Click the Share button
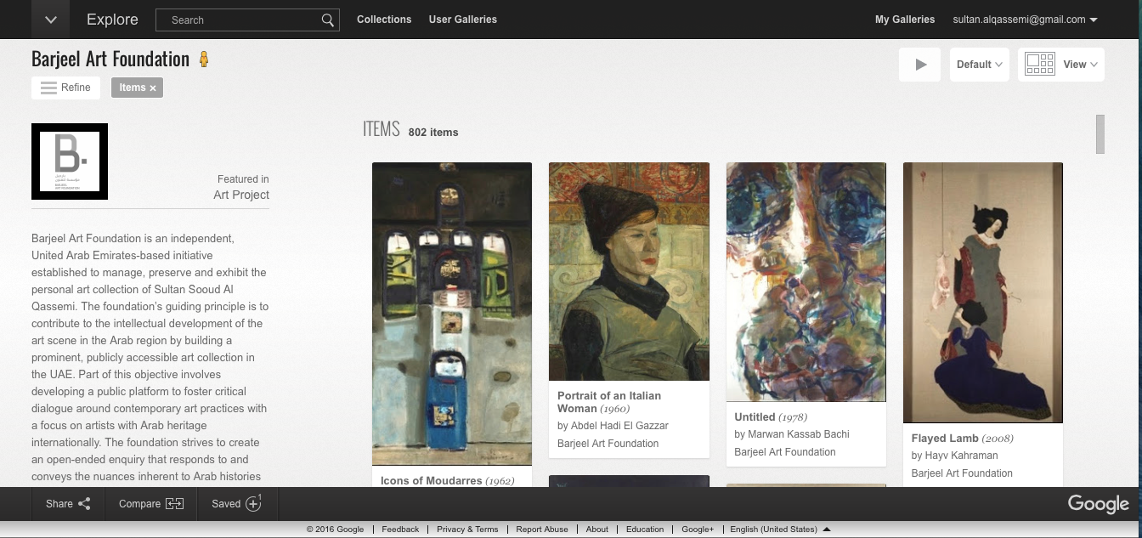 pos(68,504)
